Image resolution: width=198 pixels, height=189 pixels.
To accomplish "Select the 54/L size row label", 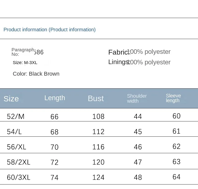I will pos(14,132).
